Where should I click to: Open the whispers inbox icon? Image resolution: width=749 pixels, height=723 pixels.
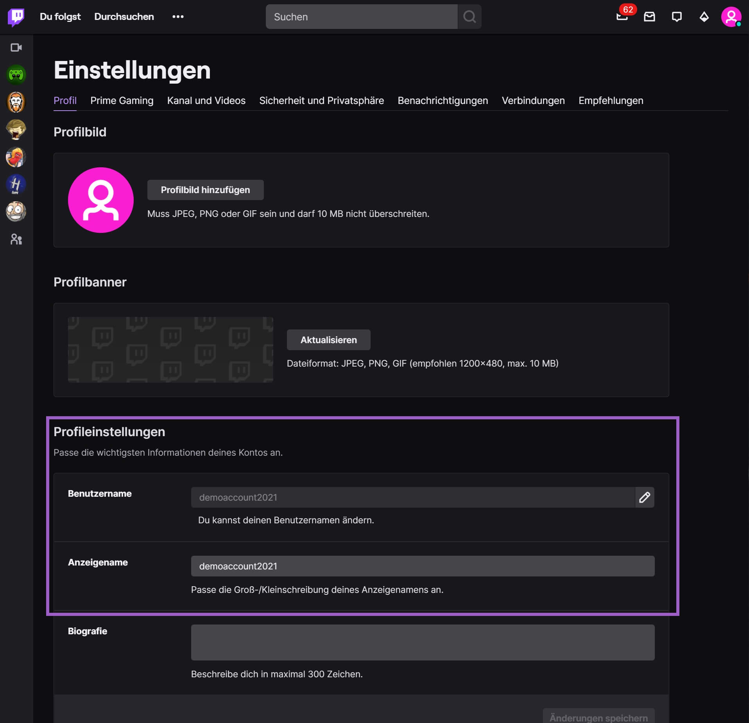[649, 17]
